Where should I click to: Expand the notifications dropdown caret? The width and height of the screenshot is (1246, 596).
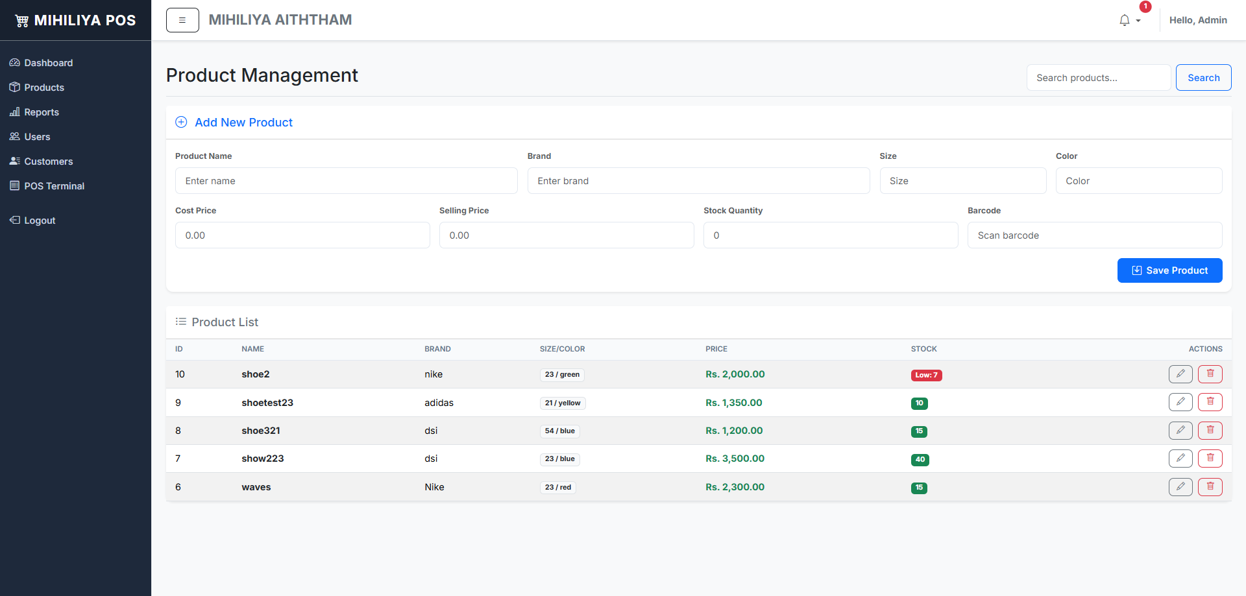(1138, 21)
